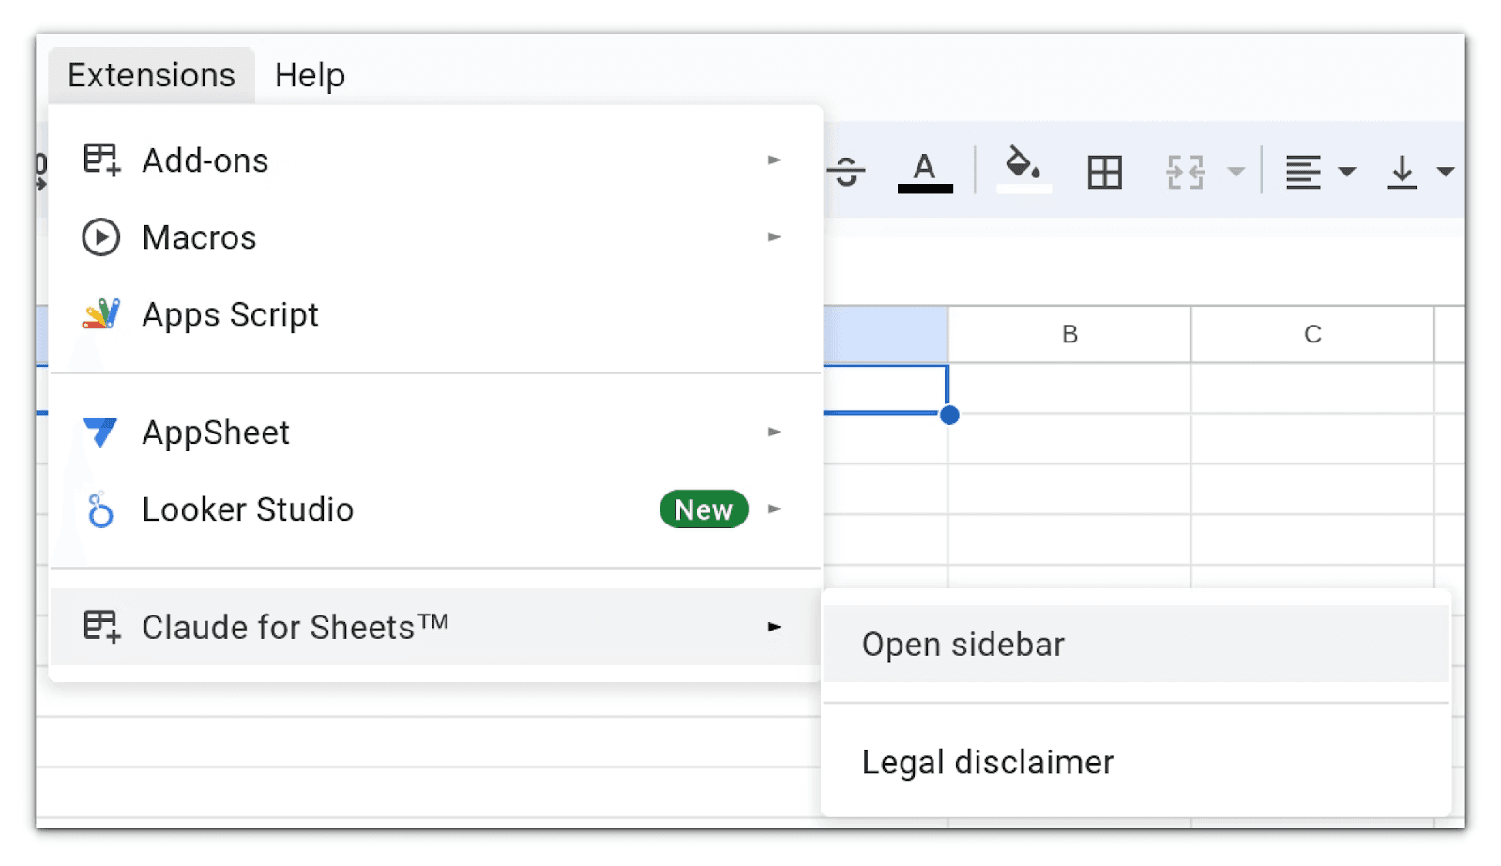Open the merge cells dropdown arrow
This screenshot has width=1501, height=866.
coord(1236,172)
